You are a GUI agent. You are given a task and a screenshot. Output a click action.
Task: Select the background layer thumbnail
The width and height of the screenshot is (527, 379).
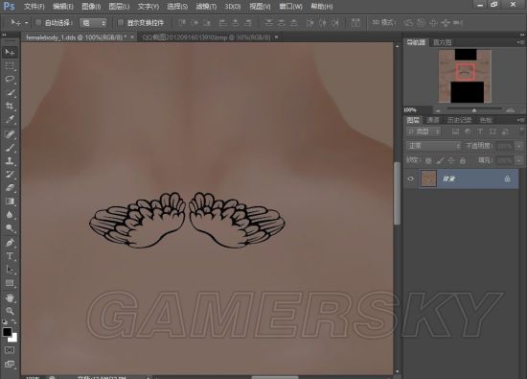click(428, 178)
